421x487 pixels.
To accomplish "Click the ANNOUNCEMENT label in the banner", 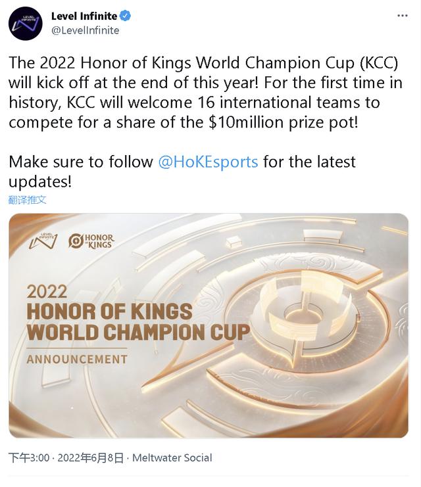I will 77,359.
